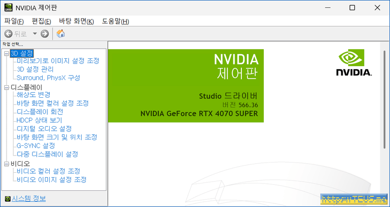
Task: Collapse the 3D 설정 tree node
Action: click(6, 53)
